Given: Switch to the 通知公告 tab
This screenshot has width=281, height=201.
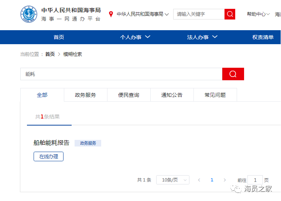Looking at the screenshot, I should point(172,95).
